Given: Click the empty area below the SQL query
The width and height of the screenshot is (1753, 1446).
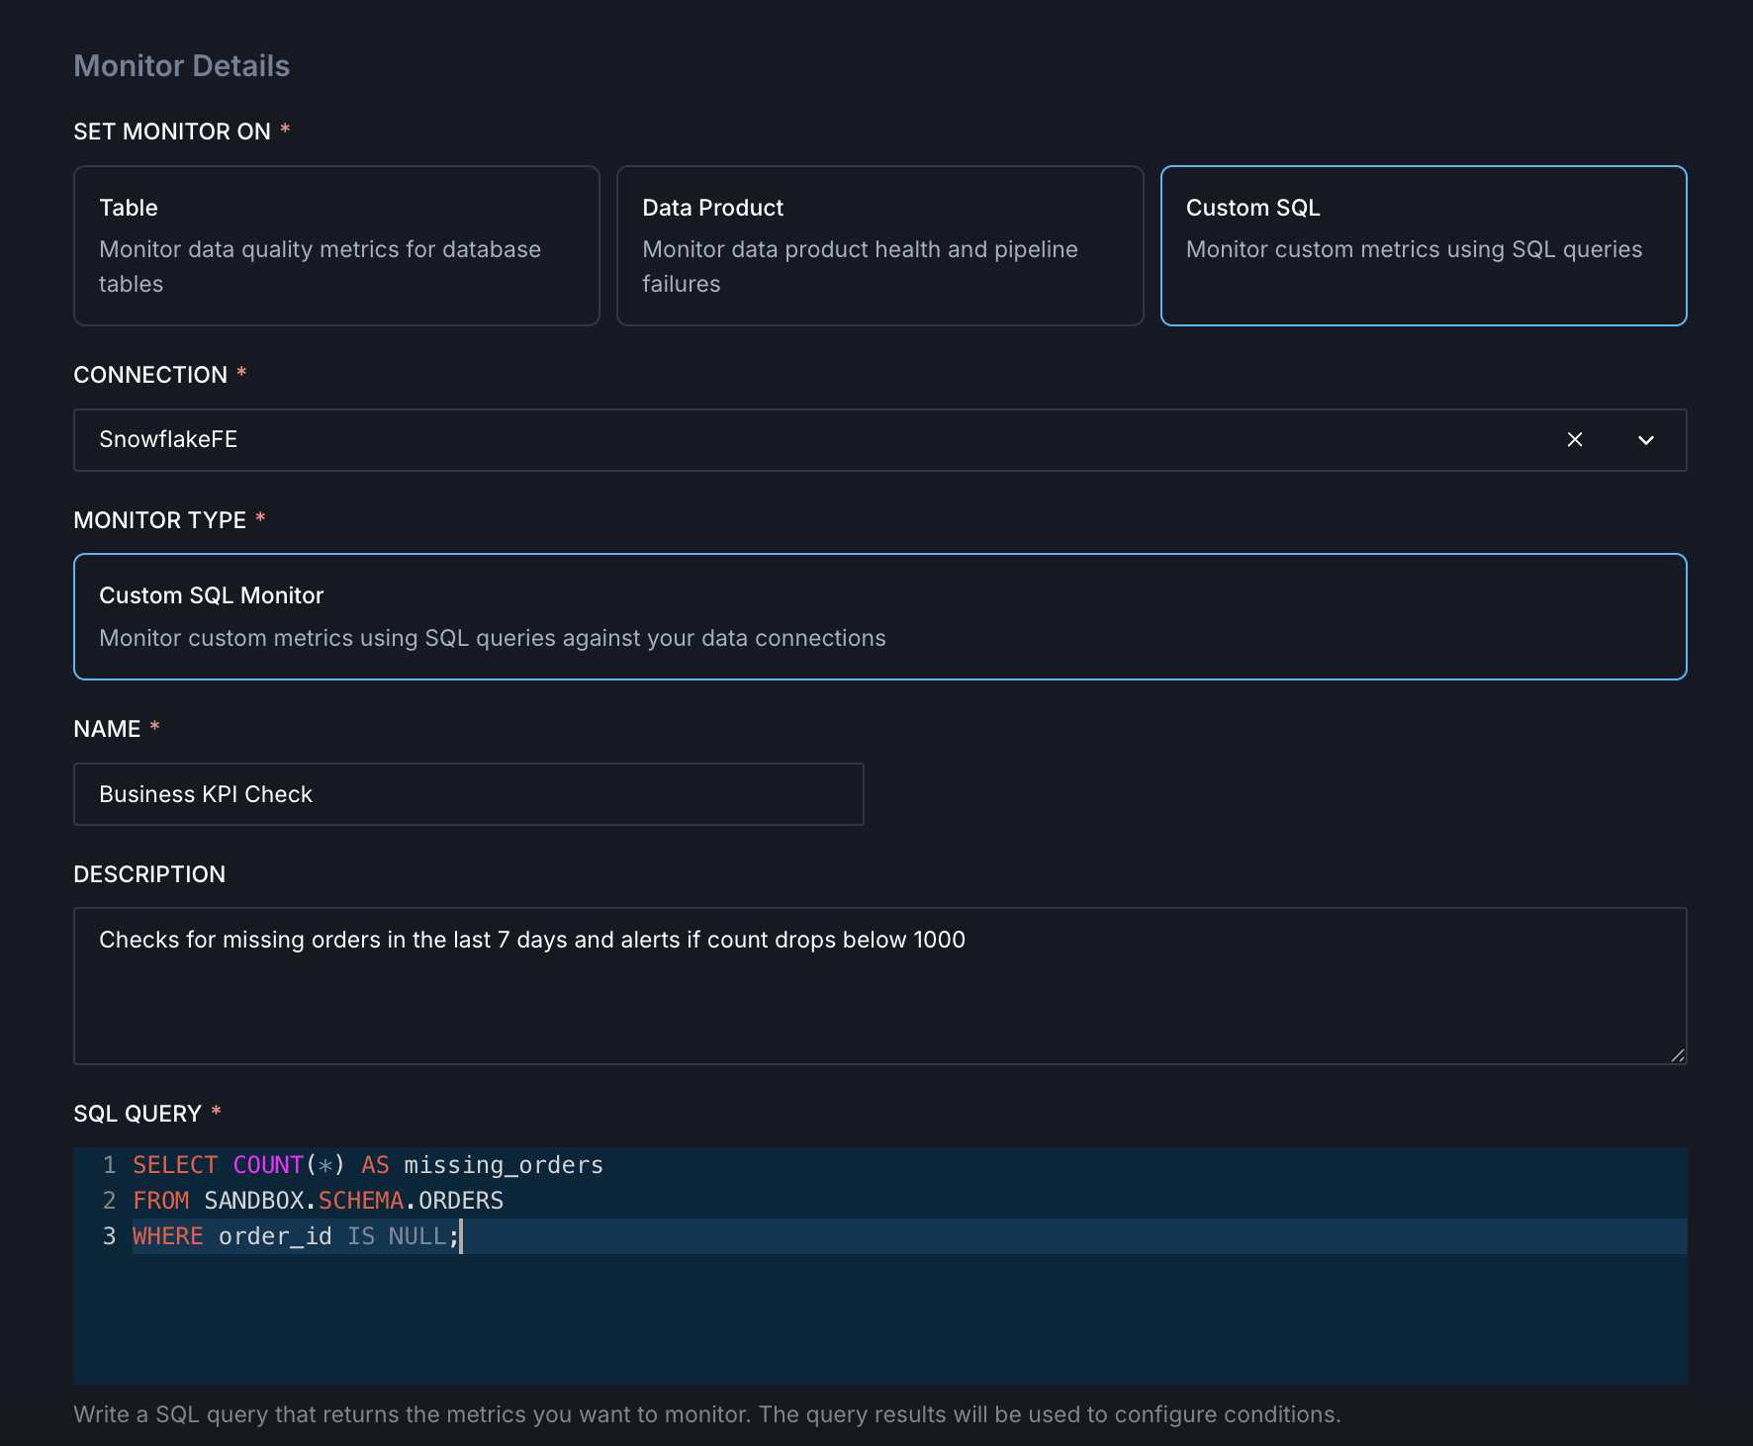Looking at the screenshot, I should [x=879, y=1320].
